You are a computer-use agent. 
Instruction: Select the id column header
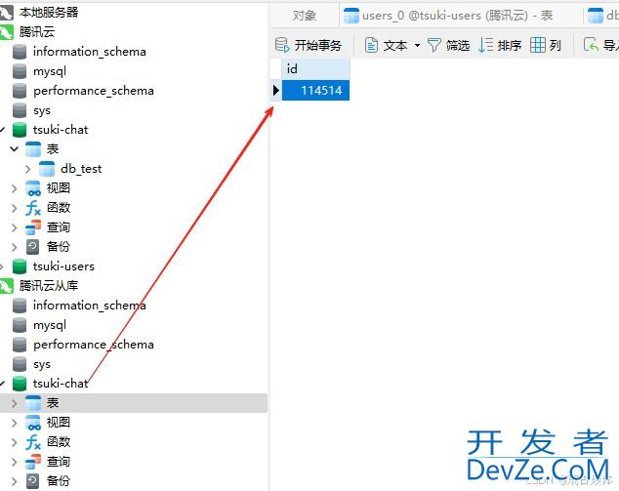click(x=315, y=69)
